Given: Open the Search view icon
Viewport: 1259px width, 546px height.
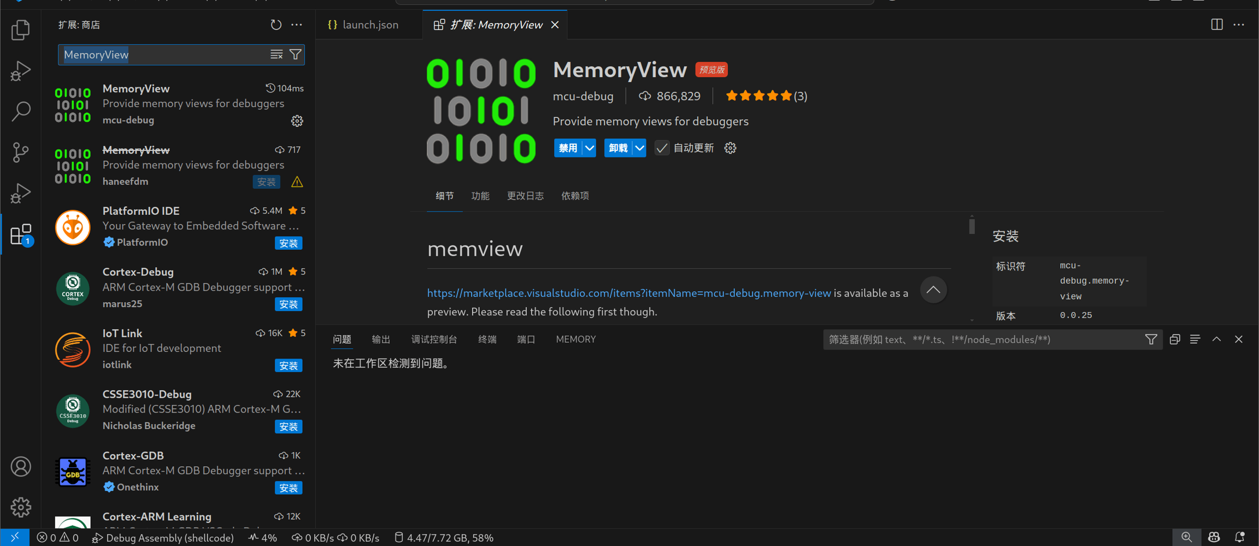Looking at the screenshot, I should pos(21,111).
